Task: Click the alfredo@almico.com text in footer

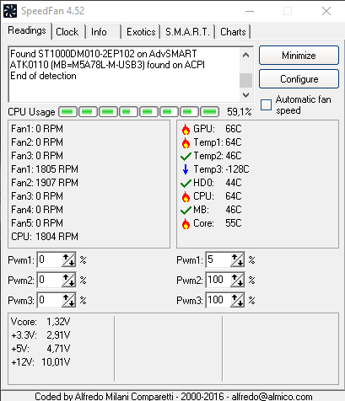Action: (x=272, y=397)
